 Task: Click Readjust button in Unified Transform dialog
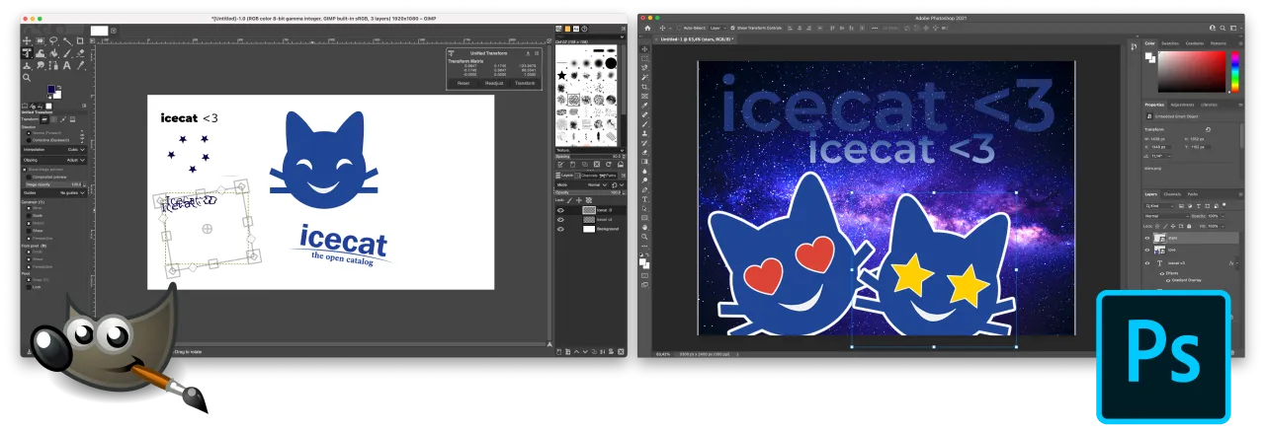pos(494,83)
